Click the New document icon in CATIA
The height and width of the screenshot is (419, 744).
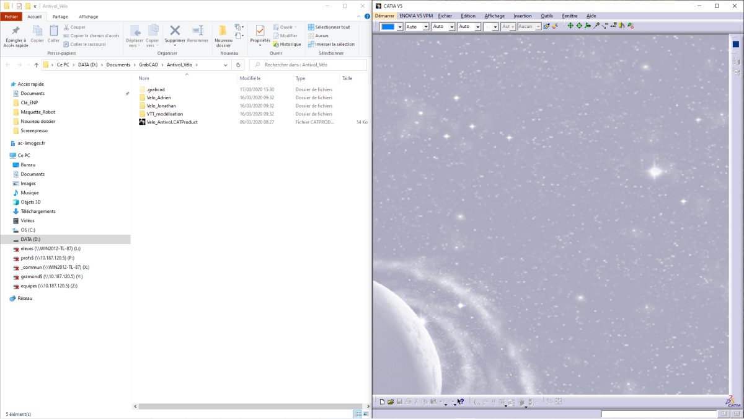pyautogui.click(x=382, y=402)
